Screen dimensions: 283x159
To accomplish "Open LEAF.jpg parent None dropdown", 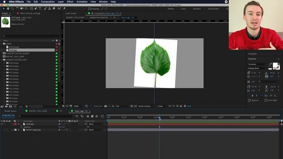I will 96,124.
